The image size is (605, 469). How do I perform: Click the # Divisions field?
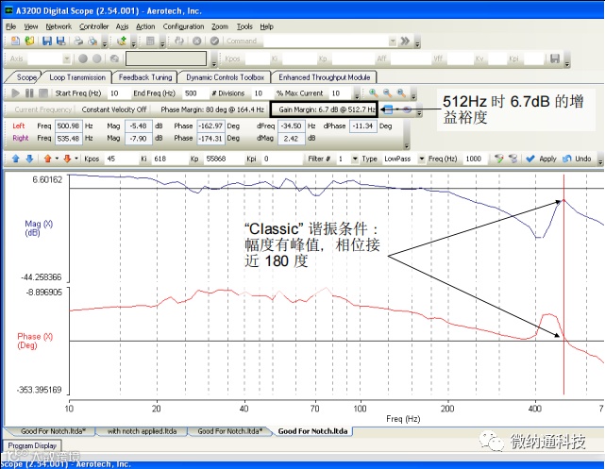tap(260, 93)
